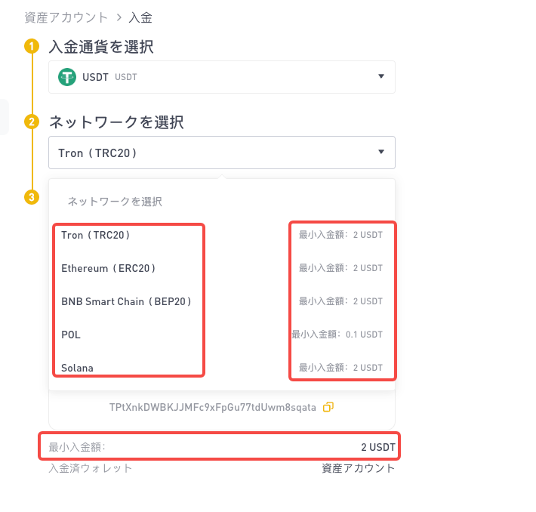Click the deposit address TPtXnkDWBKJJMFc9xFpGu77tdUwm8sqata
The height and width of the screenshot is (512, 536).
pyautogui.click(x=213, y=407)
